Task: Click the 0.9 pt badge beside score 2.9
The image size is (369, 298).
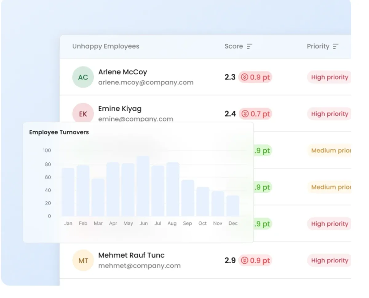Action: pyautogui.click(x=255, y=261)
